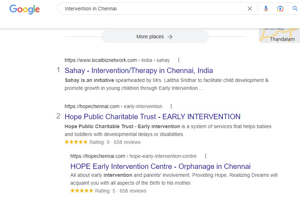300x204 pixels.
Task: Click snippet about babies and toddlers developmental delays
Action: (168, 130)
